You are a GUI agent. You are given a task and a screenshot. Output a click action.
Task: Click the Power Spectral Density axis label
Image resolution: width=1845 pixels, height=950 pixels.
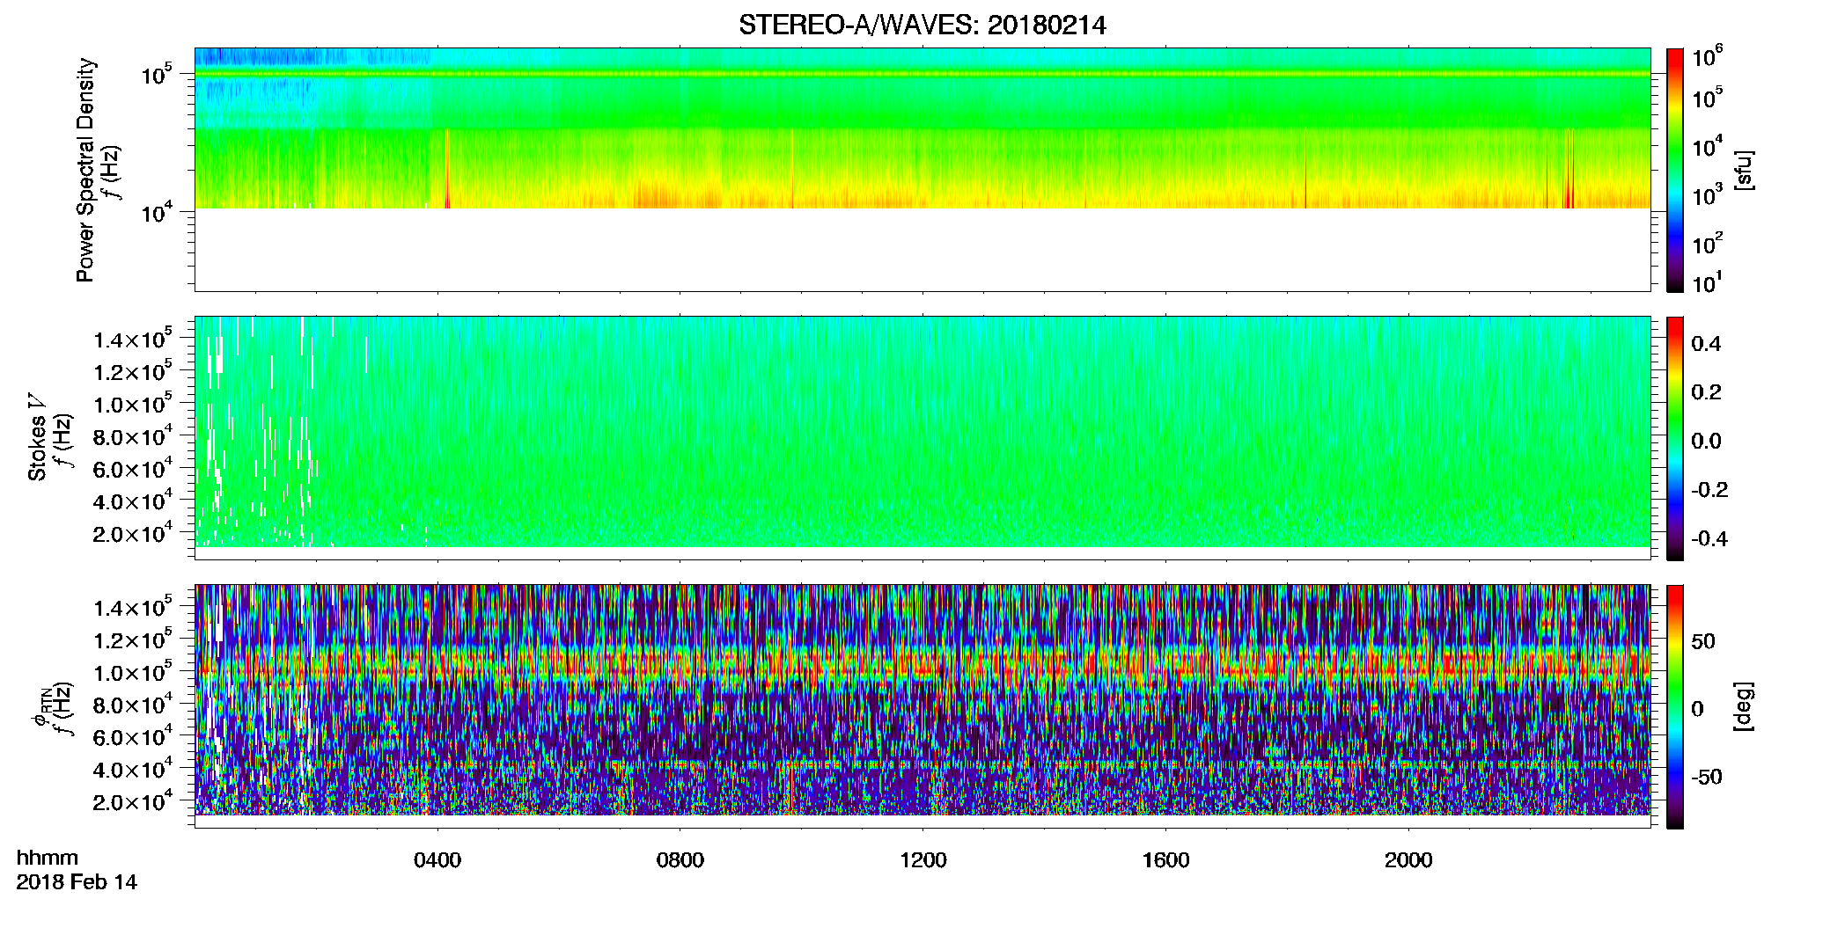tap(85, 170)
